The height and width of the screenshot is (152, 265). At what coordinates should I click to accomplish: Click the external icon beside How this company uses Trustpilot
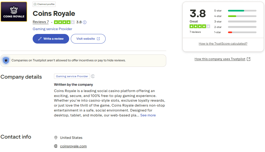click(249, 59)
